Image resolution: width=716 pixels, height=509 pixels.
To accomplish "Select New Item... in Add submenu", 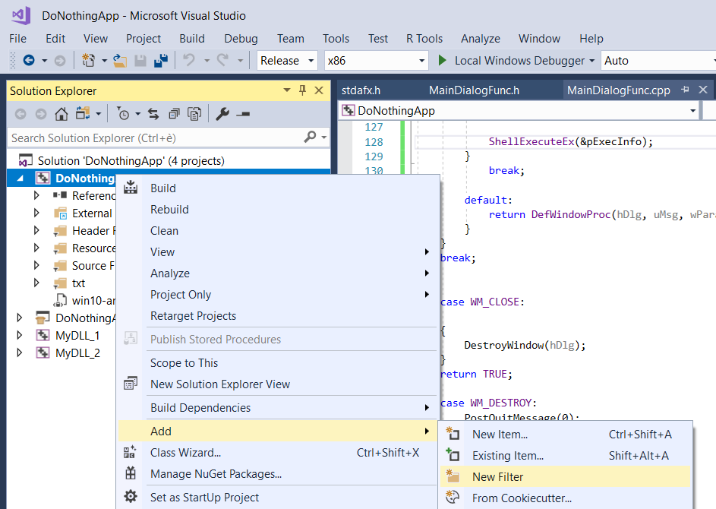I will [x=566, y=435].
